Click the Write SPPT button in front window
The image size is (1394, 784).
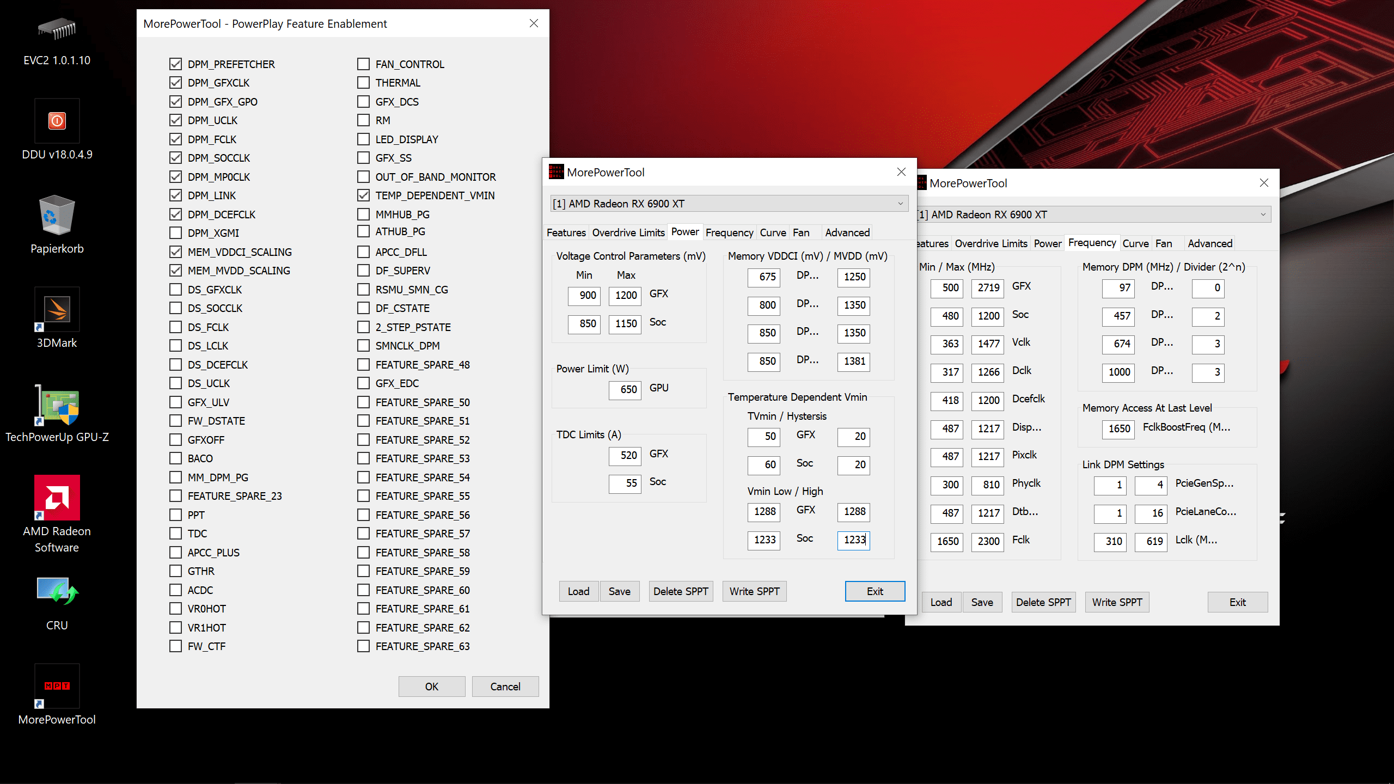tap(754, 591)
